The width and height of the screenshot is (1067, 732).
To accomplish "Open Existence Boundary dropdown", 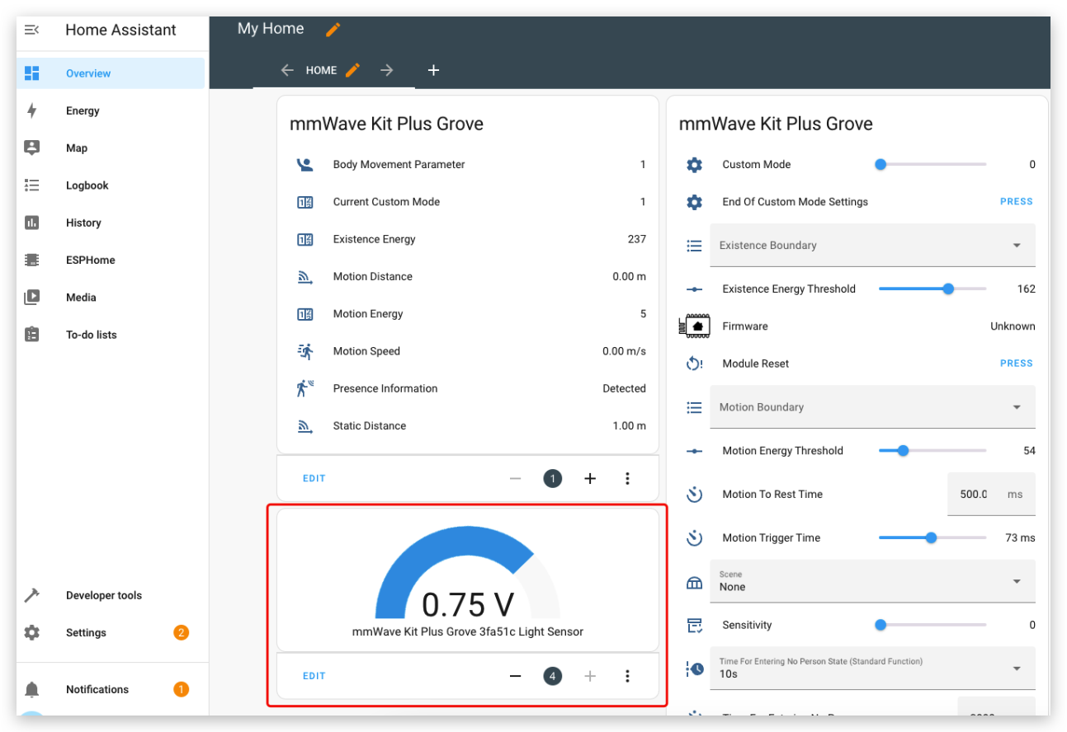I will pos(872,246).
